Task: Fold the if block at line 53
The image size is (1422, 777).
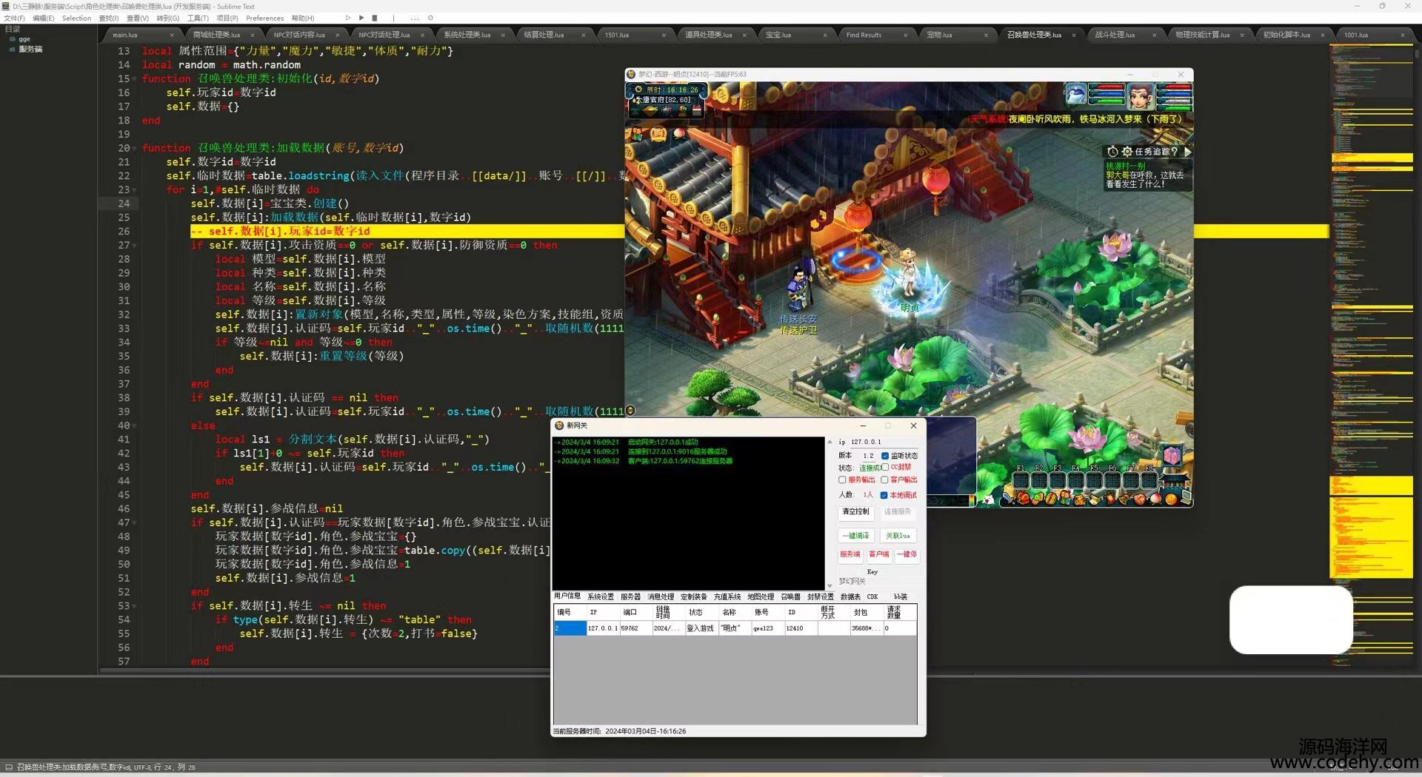Action: pyautogui.click(x=135, y=606)
